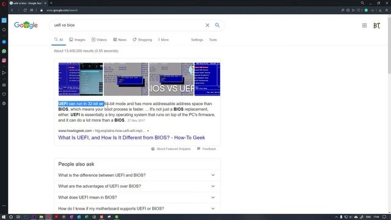
Task: Open the File Explorer taskbar icon
Action: [x=42, y=217]
